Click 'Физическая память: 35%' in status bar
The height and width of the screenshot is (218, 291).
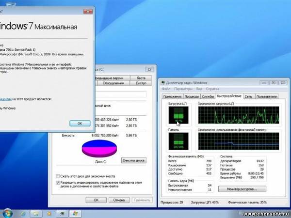pyautogui.click(x=247, y=202)
